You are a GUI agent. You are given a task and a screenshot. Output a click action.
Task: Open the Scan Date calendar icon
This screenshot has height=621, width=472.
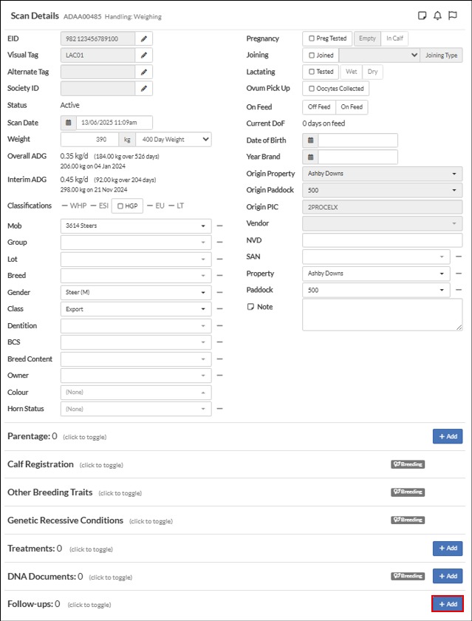(68, 123)
